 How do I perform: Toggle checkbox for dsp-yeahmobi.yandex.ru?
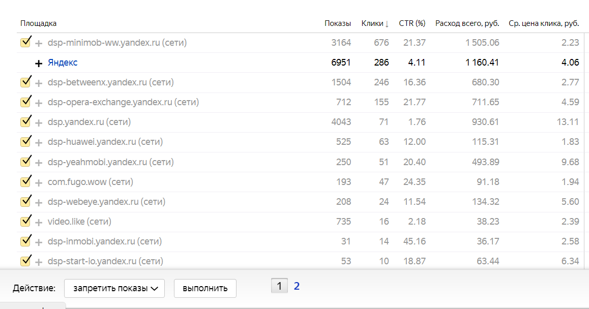click(25, 162)
